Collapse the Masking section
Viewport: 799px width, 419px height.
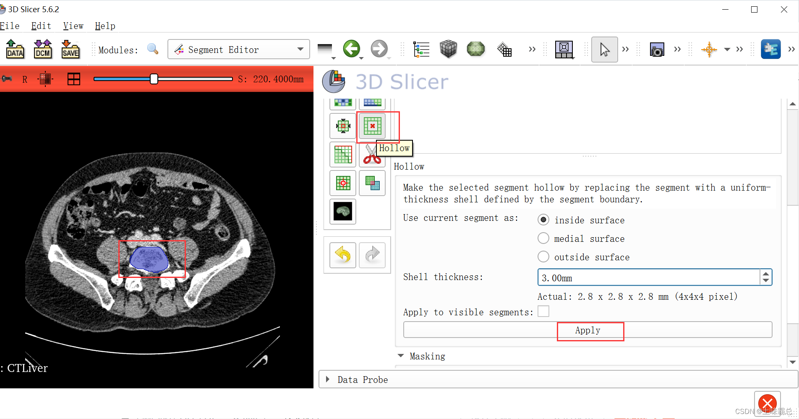pos(401,356)
